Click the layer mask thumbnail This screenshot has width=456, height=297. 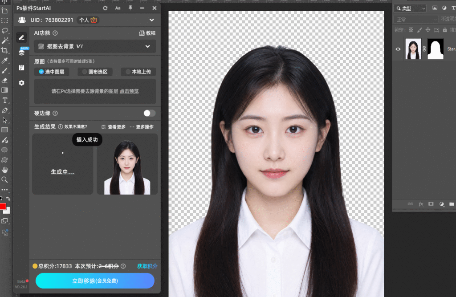pyautogui.click(x=436, y=49)
